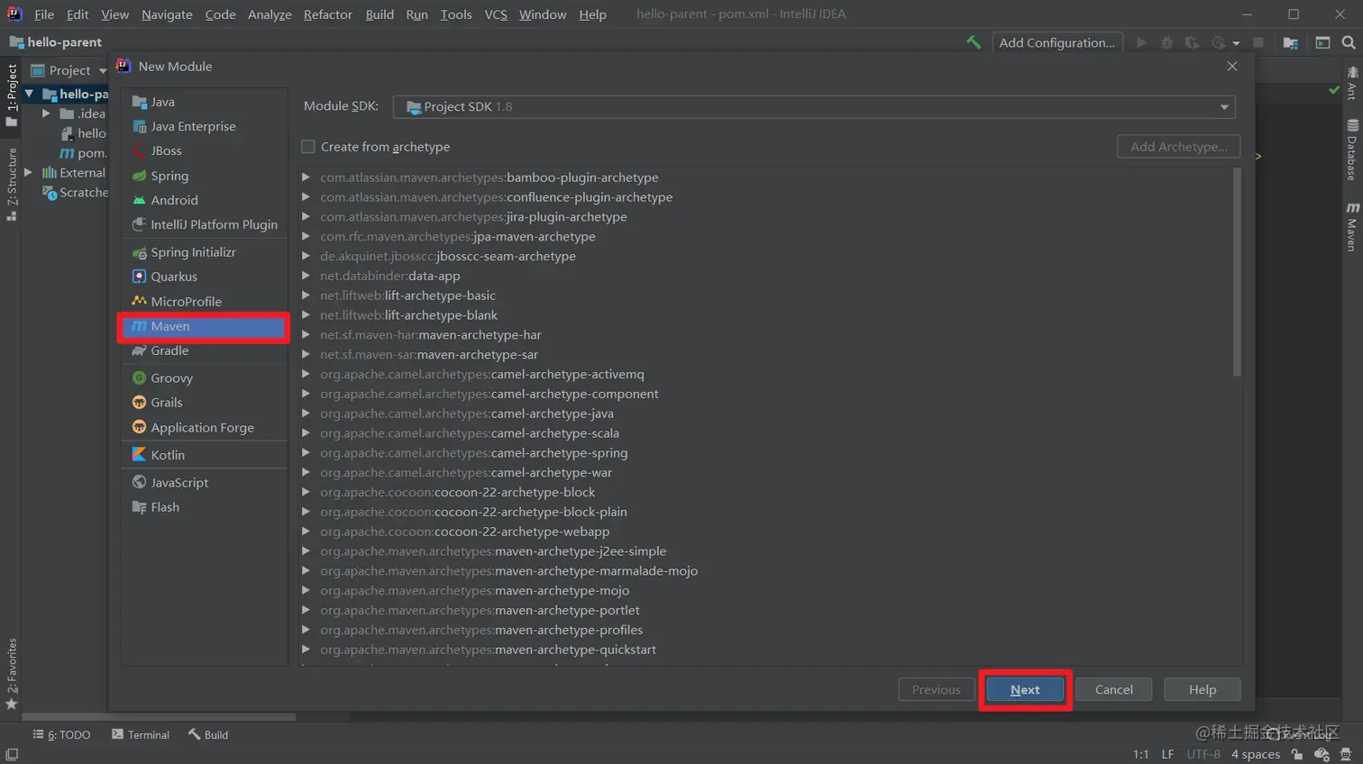Viewport: 1363px width, 764px height.
Task: Click the archetype list vertical scrollbar
Action: coord(1237,272)
